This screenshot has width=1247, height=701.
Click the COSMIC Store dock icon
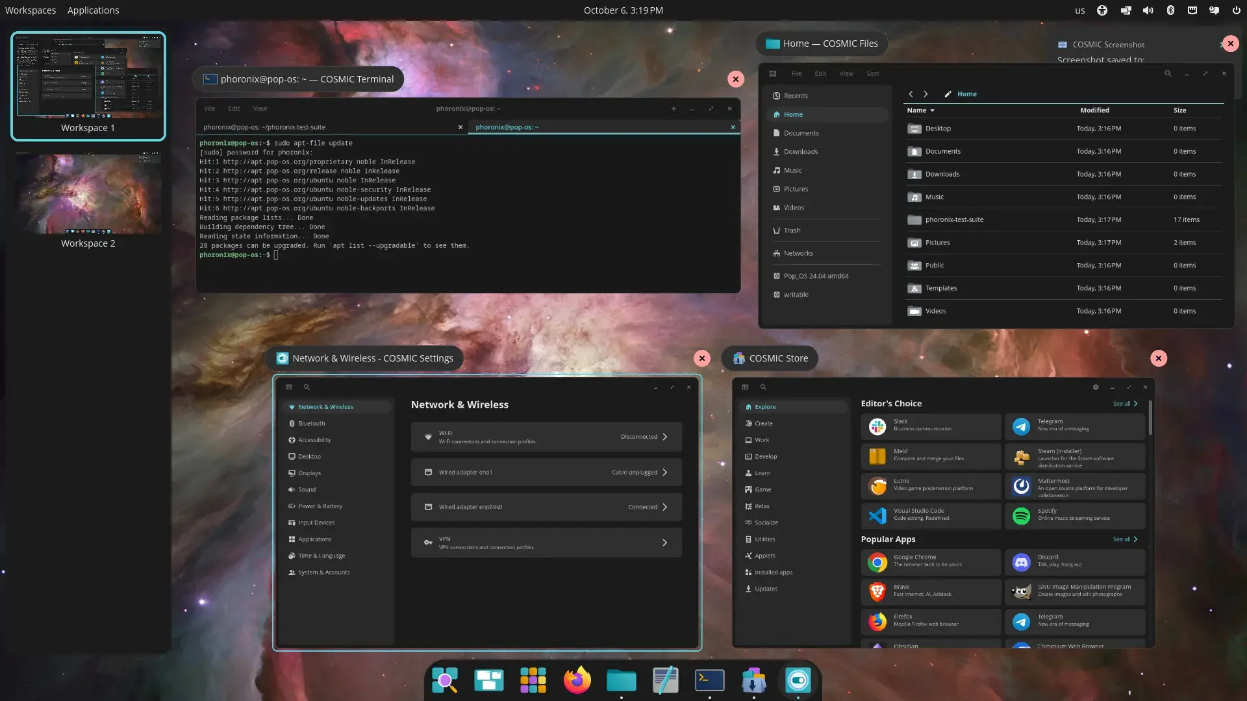(x=753, y=680)
